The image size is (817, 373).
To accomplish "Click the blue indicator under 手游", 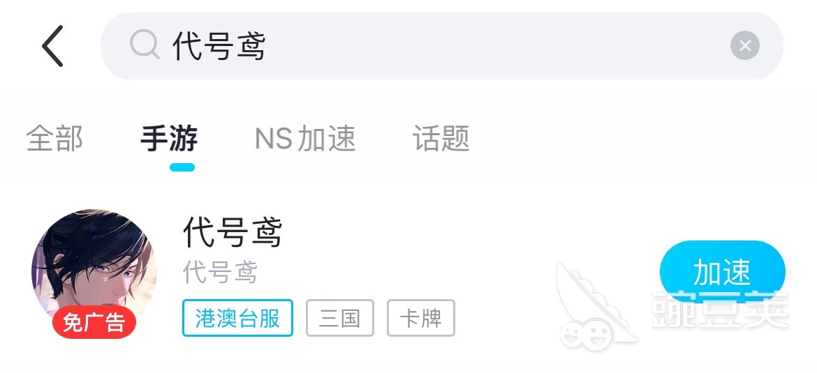I will tap(182, 167).
